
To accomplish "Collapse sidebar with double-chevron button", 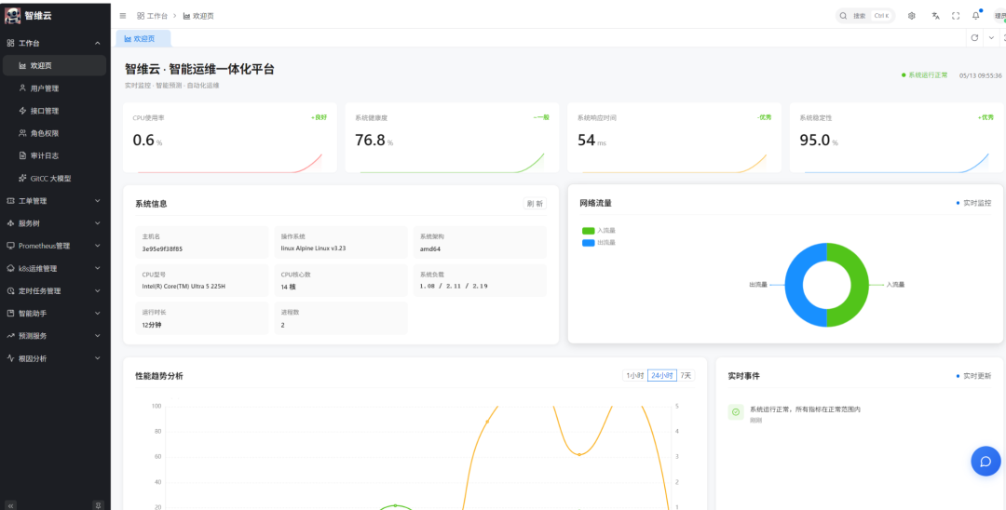I will coord(10,504).
